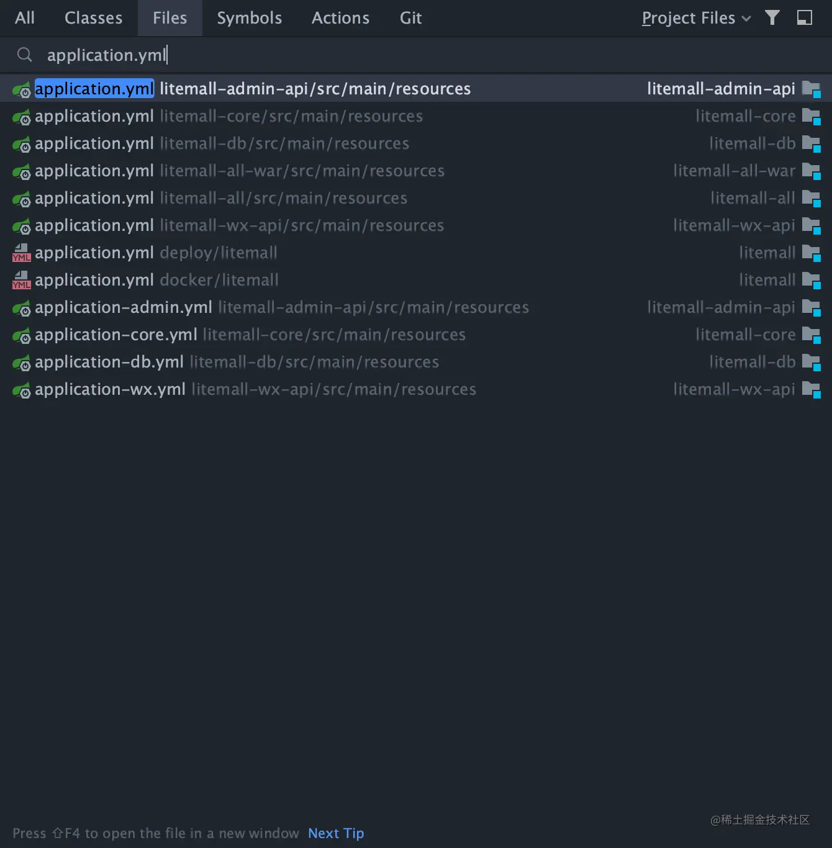Switch to the Classes tab

pyautogui.click(x=94, y=18)
